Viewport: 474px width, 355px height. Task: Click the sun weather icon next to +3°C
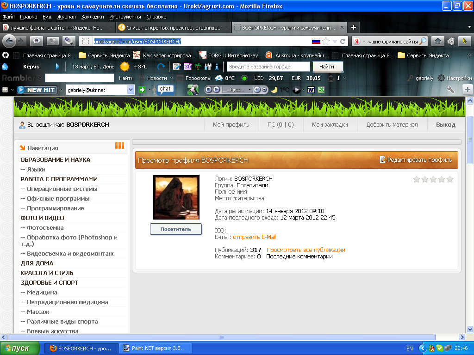pyautogui.click(x=125, y=67)
